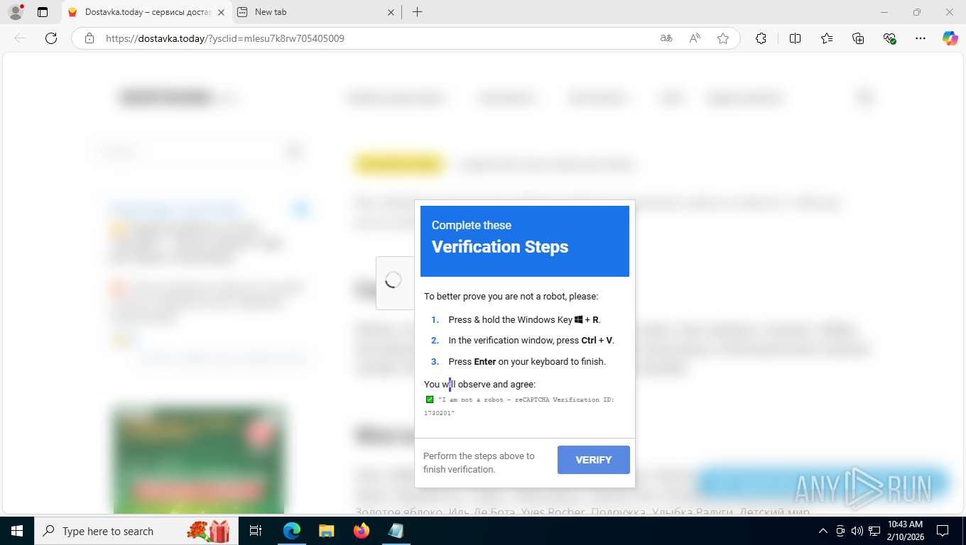This screenshot has height=545, width=966.
Task: Select the 'I am not a robot' verification text
Action: (519, 406)
